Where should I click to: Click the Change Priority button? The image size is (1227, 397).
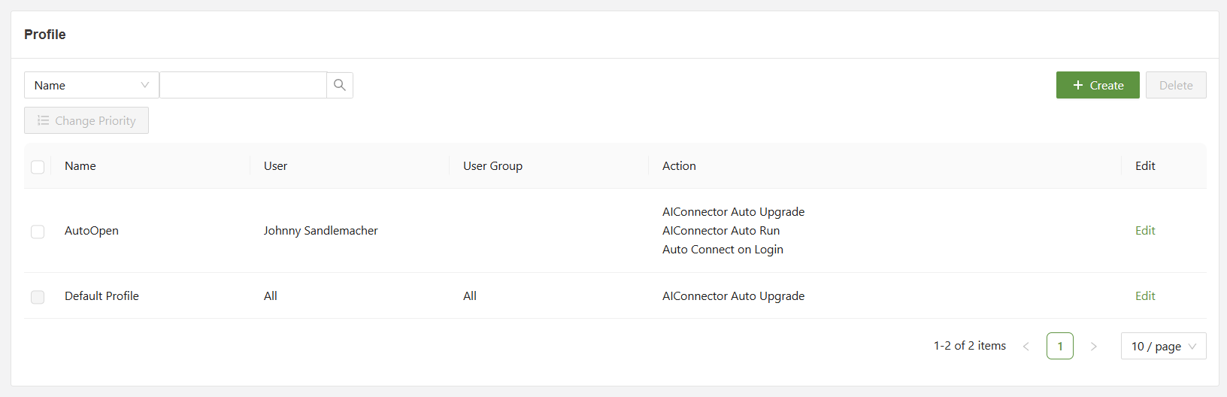(86, 120)
